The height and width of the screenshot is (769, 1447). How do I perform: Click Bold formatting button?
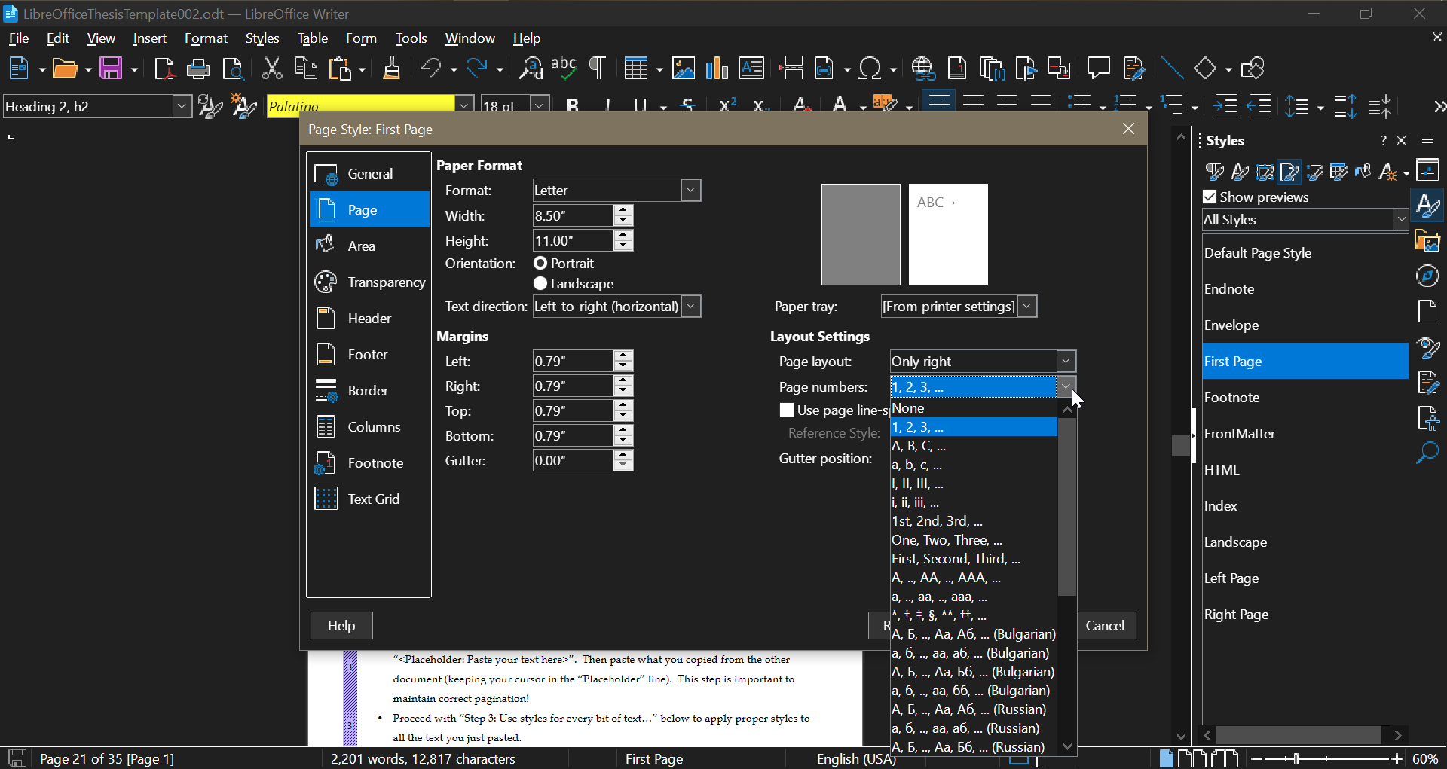click(572, 106)
